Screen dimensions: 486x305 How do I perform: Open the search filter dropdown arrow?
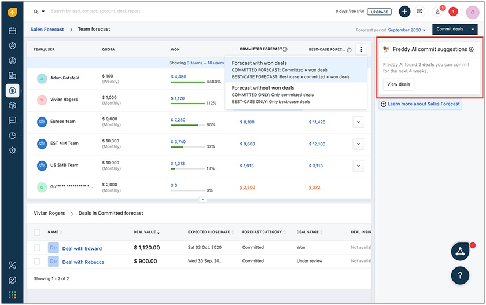pyautogui.click(x=43, y=12)
